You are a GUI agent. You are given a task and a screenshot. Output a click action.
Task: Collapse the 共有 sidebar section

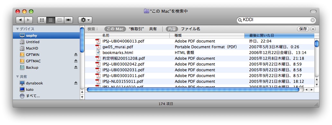coord(17,77)
